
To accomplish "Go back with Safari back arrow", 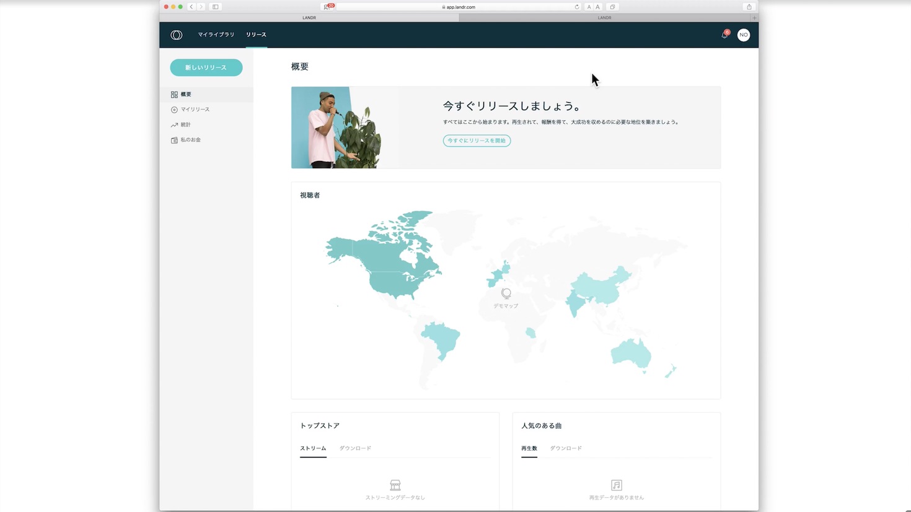I will point(191,7).
